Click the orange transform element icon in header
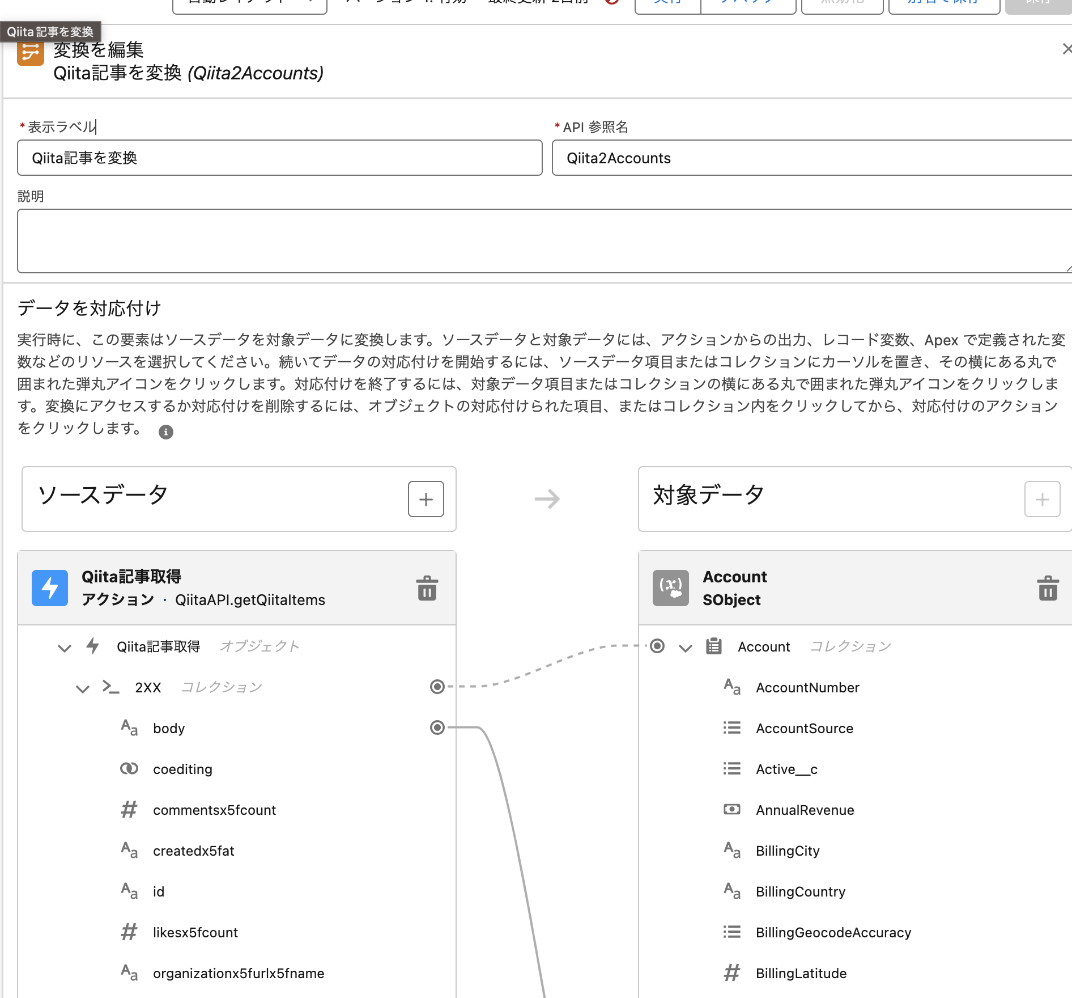This screenshot has height=998, width=1072. point(30,52)
